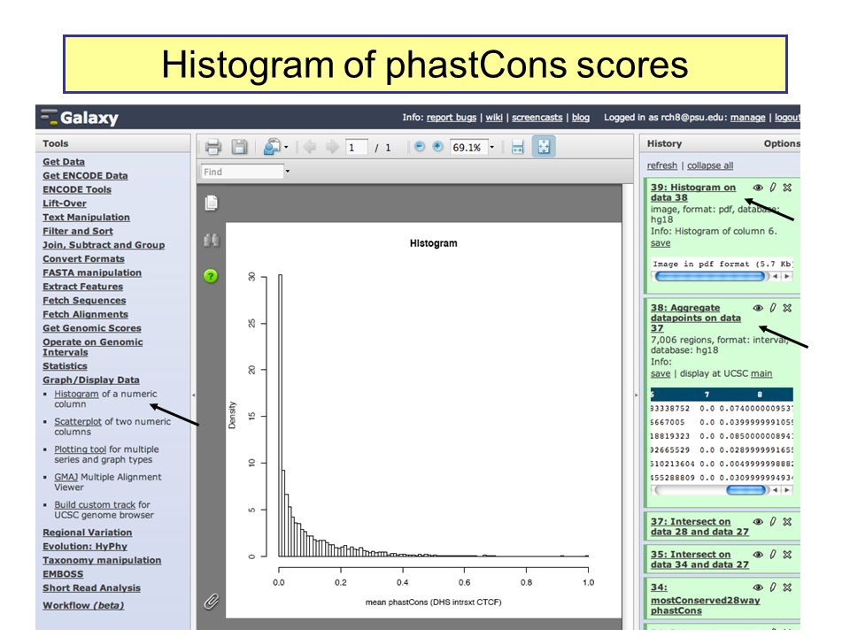Screen dimensions: 850x637
Task: View dataset 34 with eye icon
Action: (758, 587)
